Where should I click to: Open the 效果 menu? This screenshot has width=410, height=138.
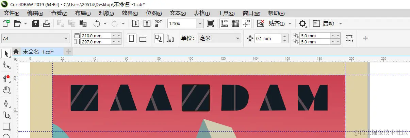click(x=130, y=13)
